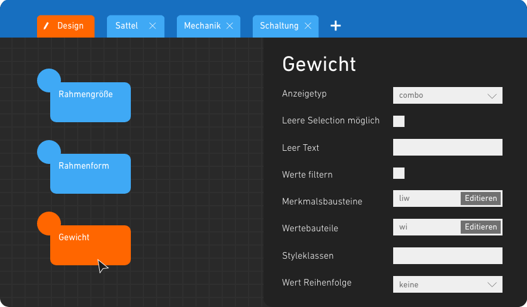Select the Rahmenform node on canvas
Screen dimensions: 527x307
90,174
